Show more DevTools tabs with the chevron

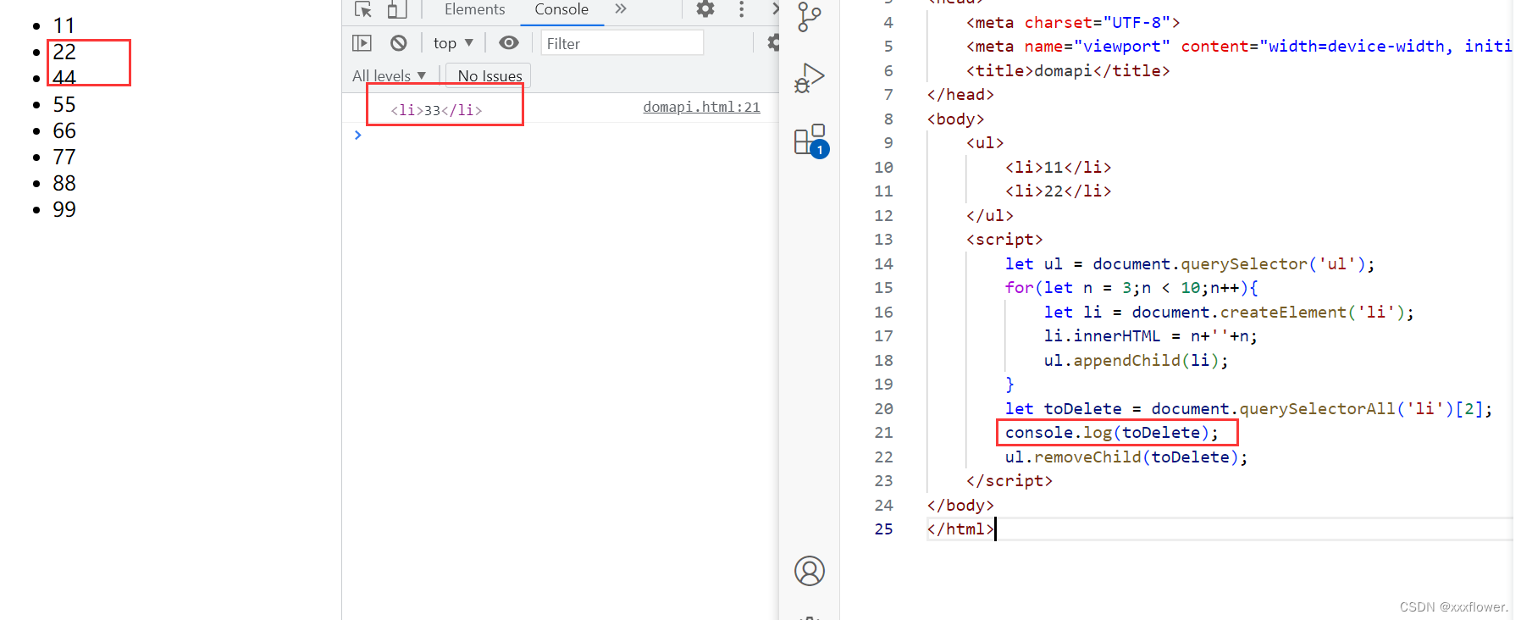(621, 8)
